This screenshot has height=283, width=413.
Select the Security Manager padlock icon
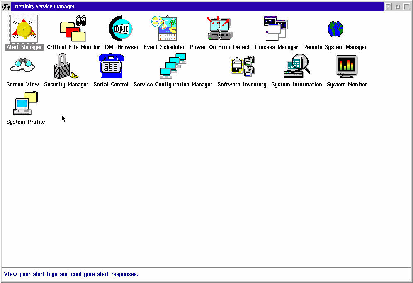coord(66,66)
